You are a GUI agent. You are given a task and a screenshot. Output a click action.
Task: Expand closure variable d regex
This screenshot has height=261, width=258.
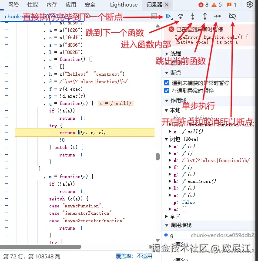coord(170,160)
